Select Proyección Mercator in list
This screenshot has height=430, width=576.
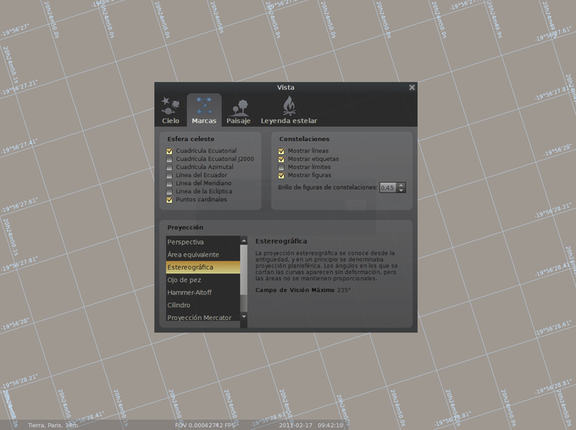(x=202, y=317)
